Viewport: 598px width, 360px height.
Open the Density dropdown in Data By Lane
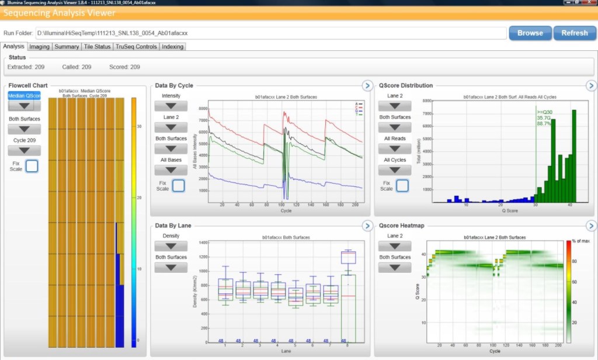tap(171, 246)
